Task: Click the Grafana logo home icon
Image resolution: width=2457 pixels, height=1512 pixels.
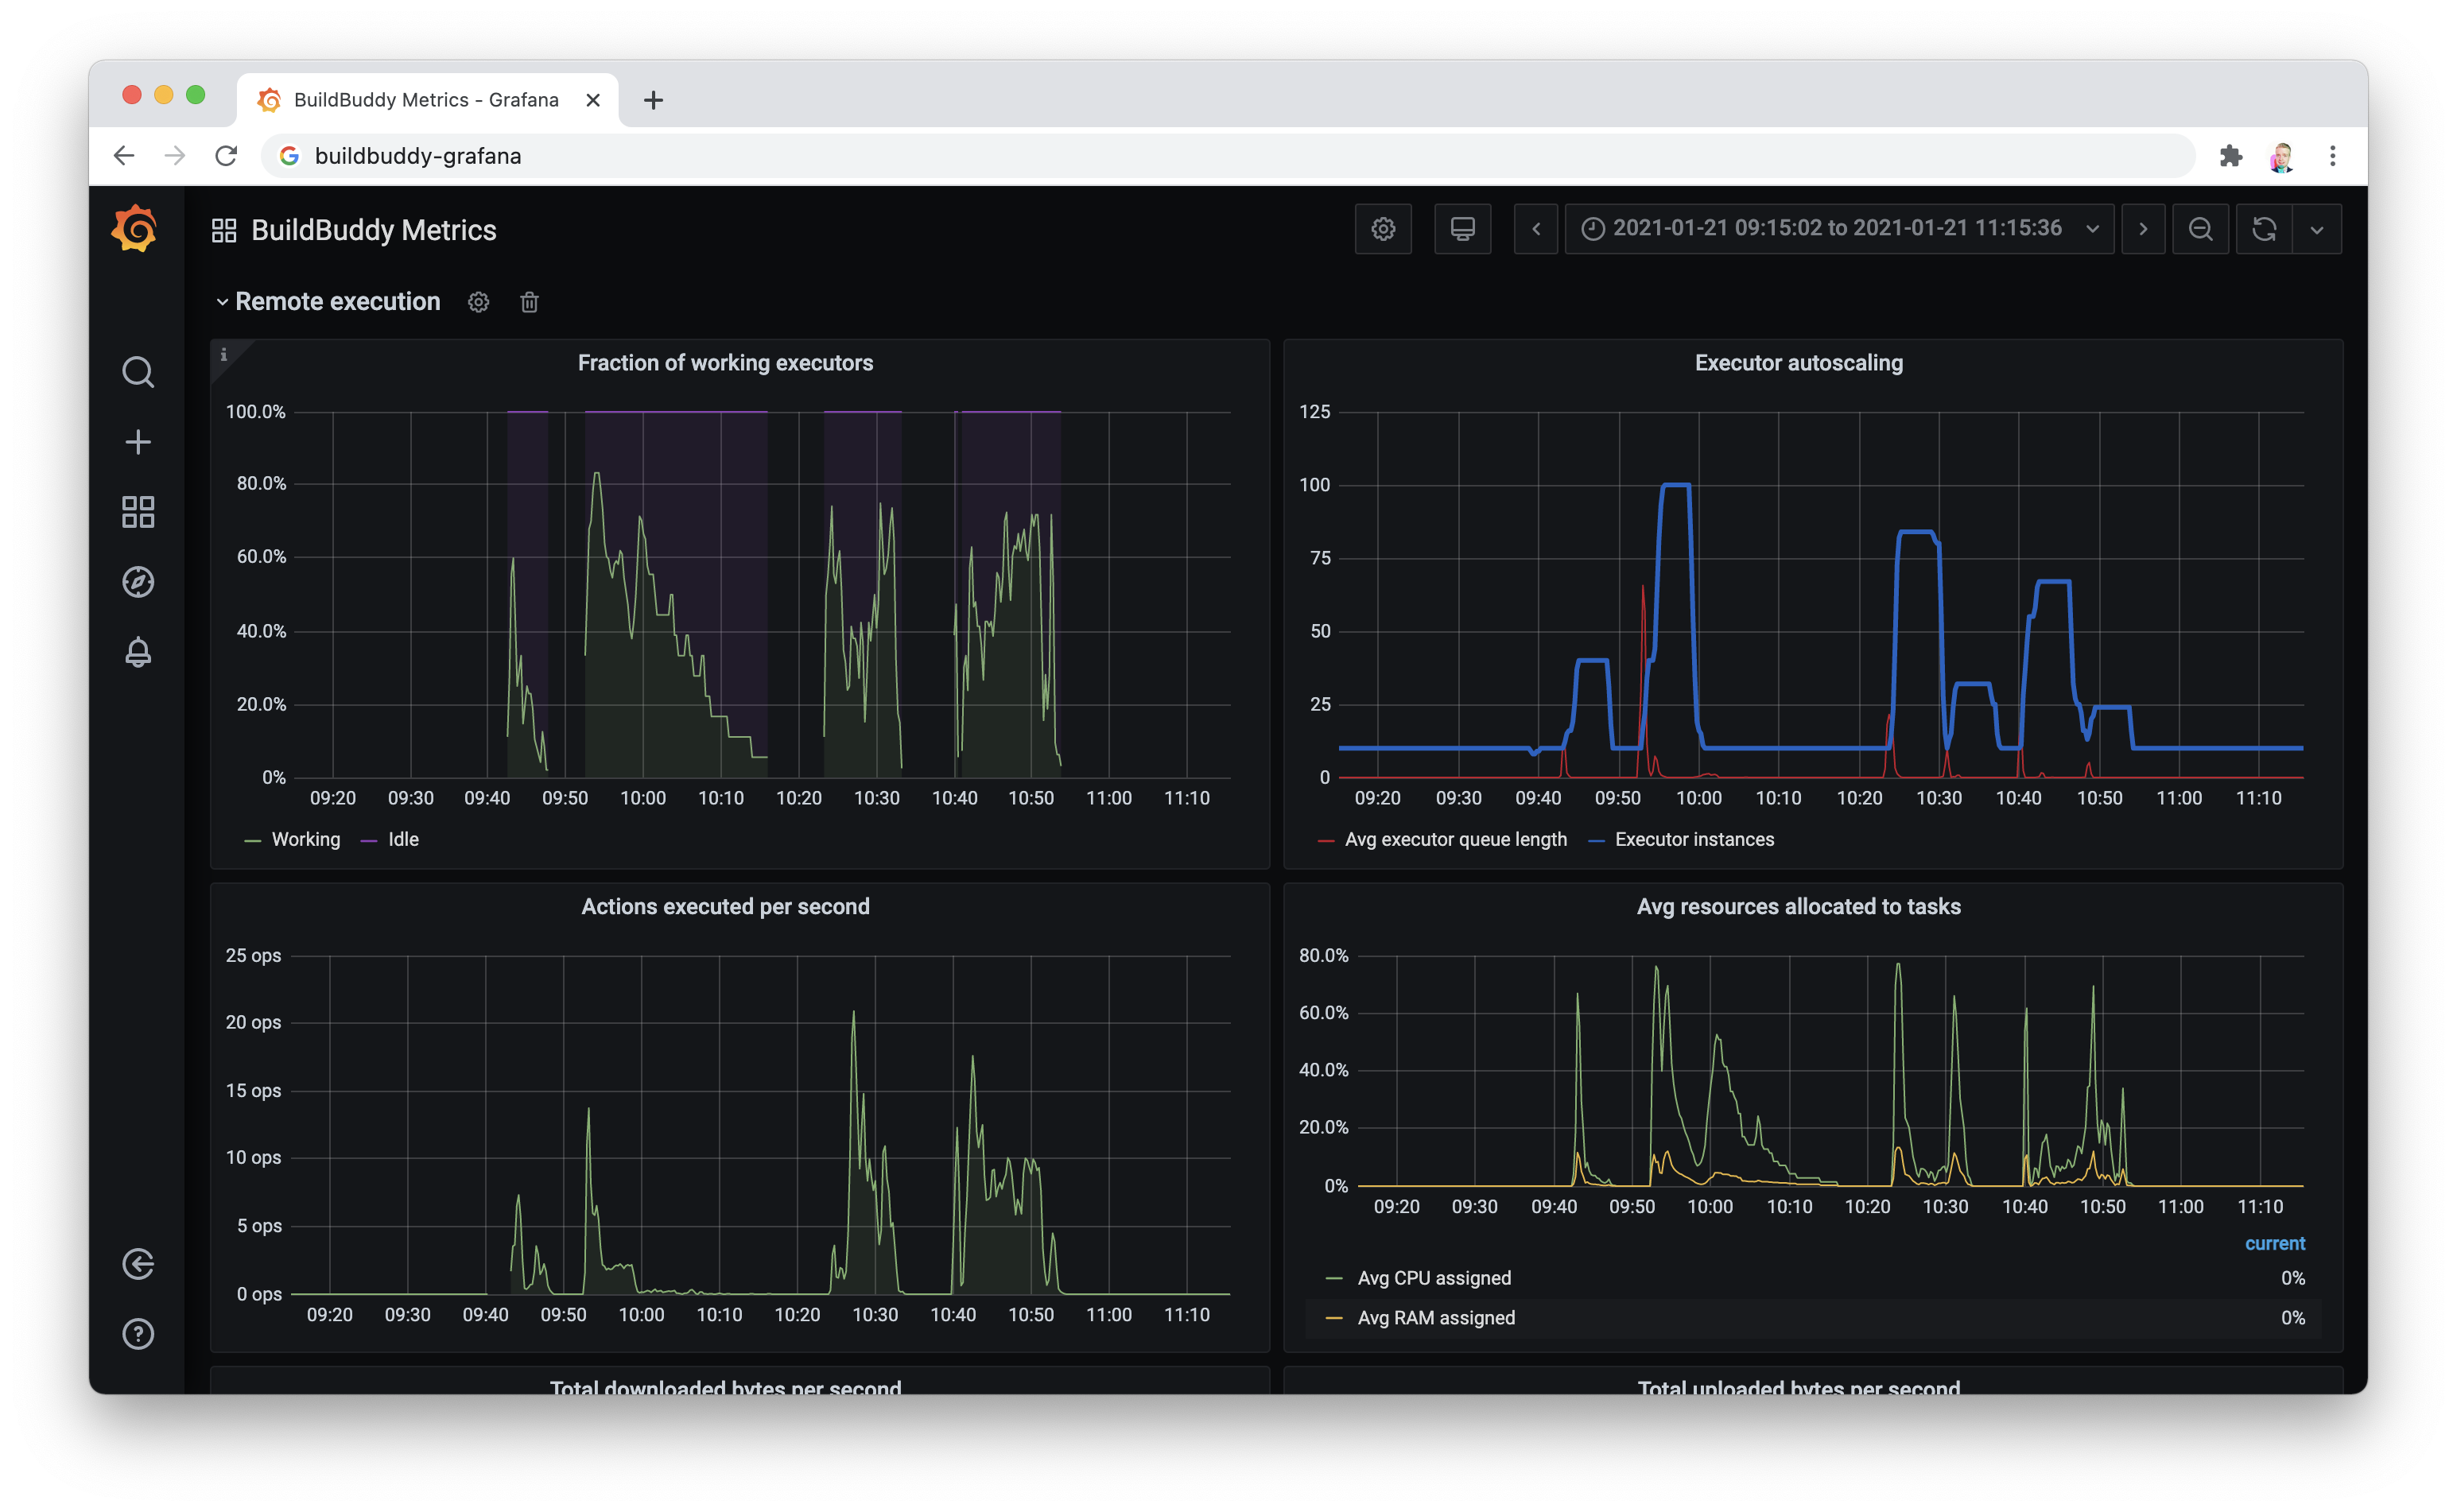Action: [x=135, y=229]
